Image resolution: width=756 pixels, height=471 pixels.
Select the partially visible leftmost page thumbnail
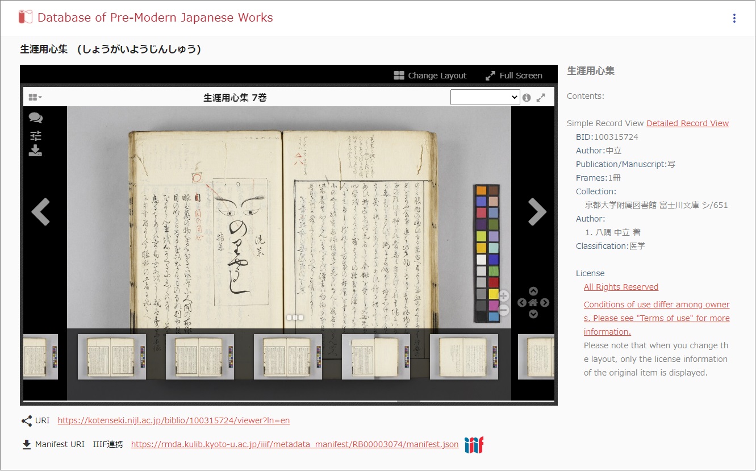pos(40,357)
